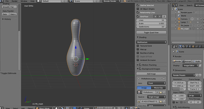Reload image next to file path

coord(164,101)
